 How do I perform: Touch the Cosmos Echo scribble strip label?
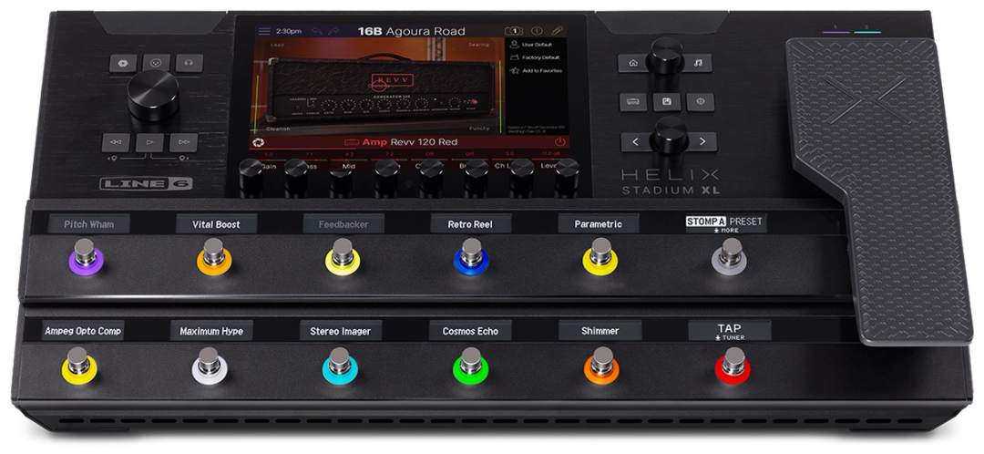coord(470,331)
